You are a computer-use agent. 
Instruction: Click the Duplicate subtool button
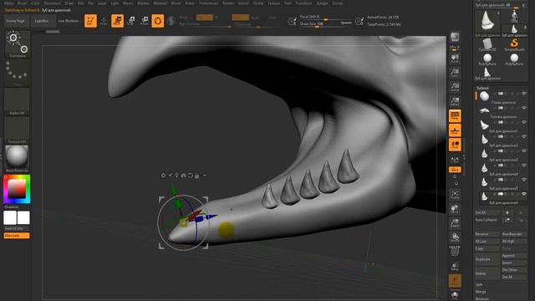487,259
